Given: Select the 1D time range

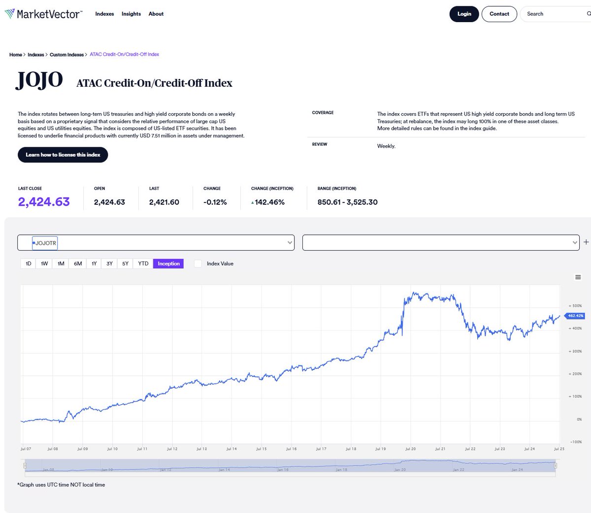Looking at the screenshot, I should pos(29,263).
